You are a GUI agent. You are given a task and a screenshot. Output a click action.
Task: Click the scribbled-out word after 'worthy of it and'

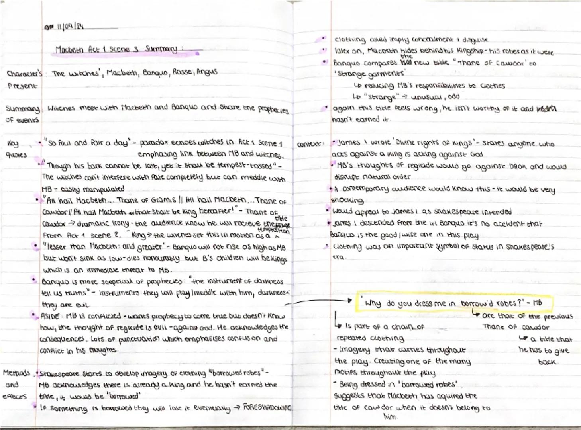pyautogui.click(x=546, y=107)
